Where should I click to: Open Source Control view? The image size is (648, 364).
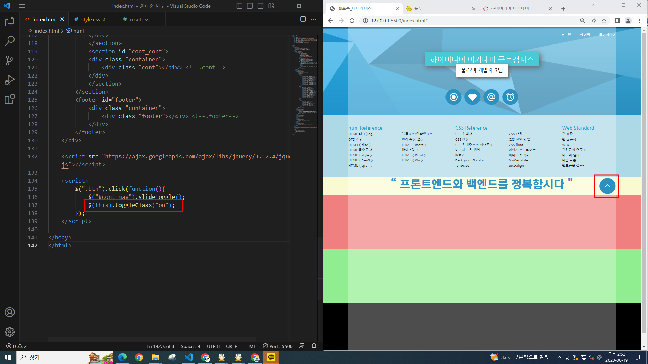pyautogui.click(x=10, y=60)
